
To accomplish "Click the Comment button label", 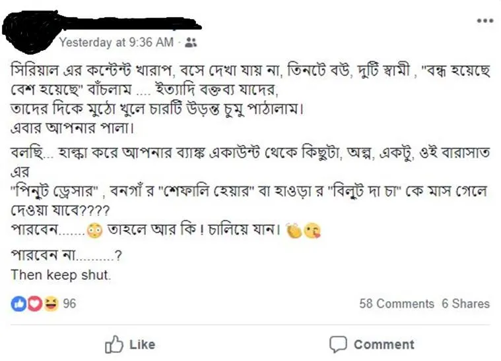I will click(x=384, y=345).
